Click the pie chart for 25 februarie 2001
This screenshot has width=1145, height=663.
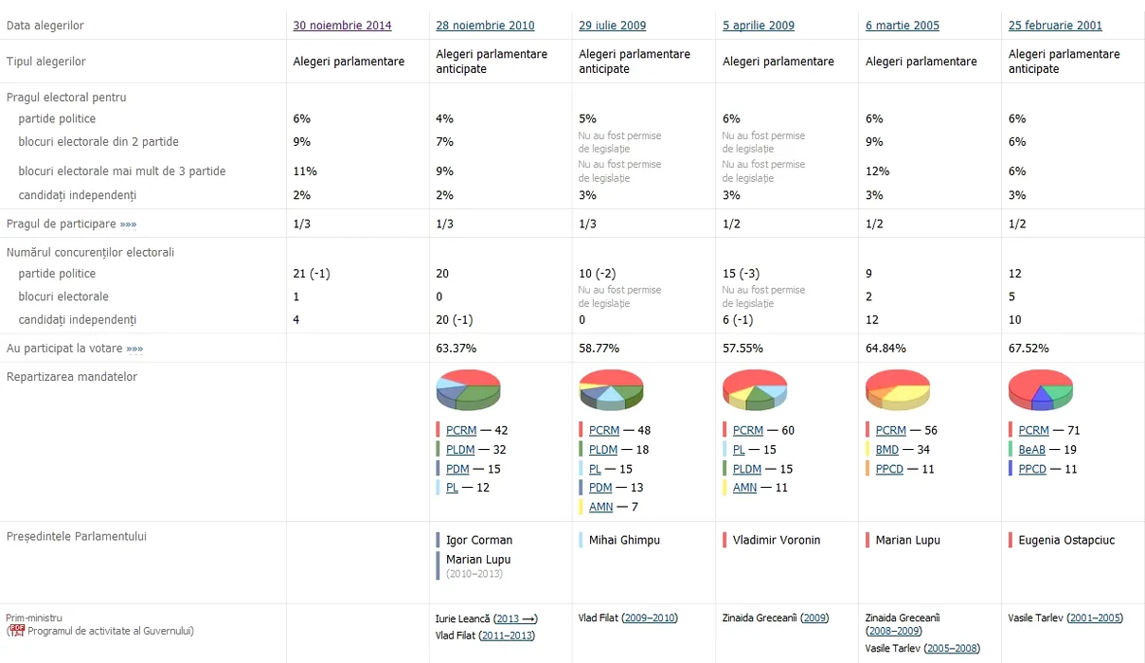[1040, 389]
